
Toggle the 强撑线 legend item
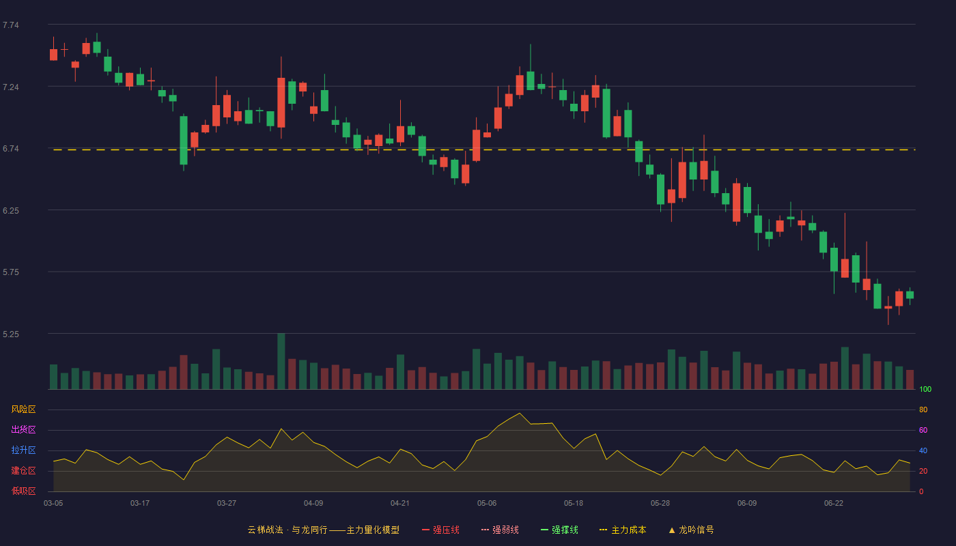(x=559, y=530)
